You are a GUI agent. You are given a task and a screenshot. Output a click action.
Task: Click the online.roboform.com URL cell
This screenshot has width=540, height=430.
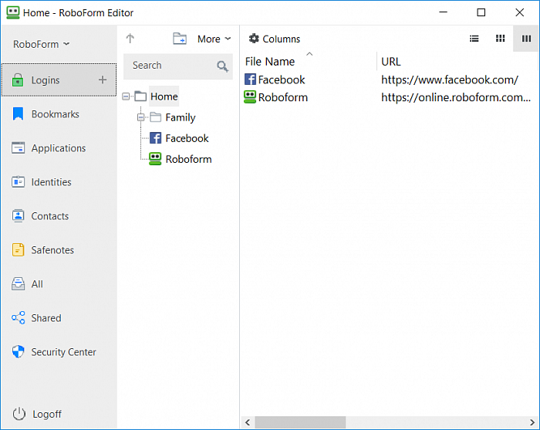[456, 97]
